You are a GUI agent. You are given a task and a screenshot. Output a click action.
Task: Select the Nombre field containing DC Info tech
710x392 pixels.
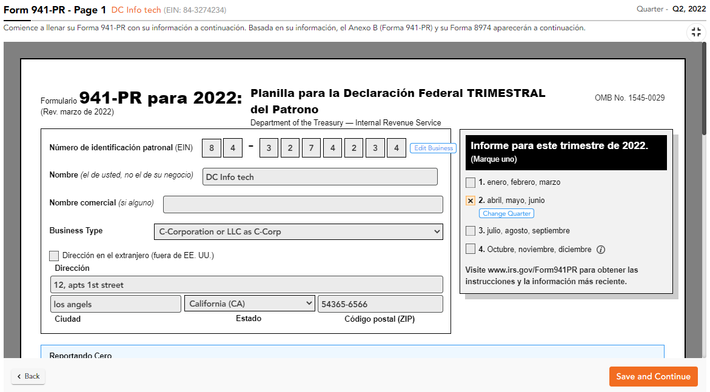pos(320,176)
